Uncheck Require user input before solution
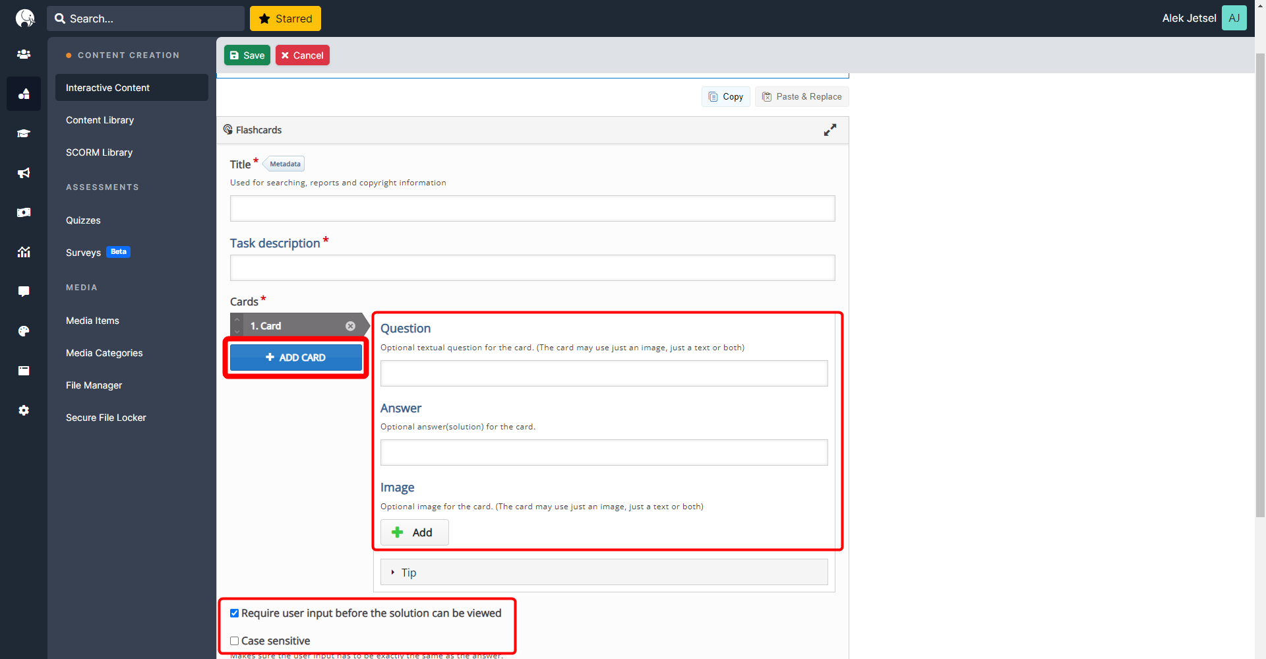 click(234, 613)
